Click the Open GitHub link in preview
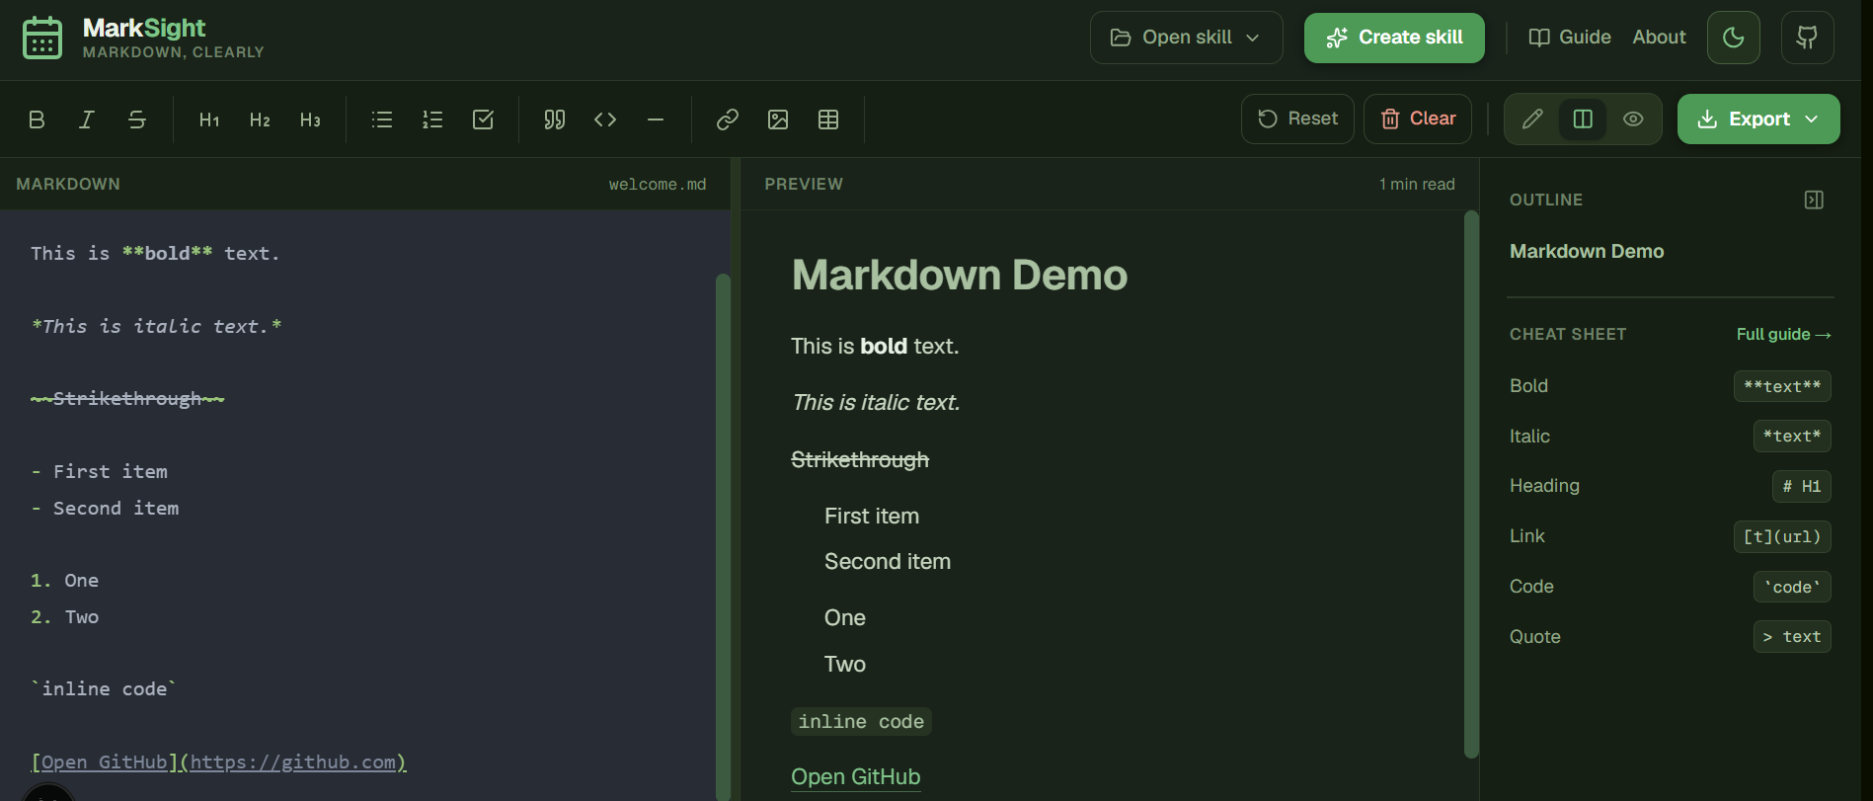The height and width of the screenshot is (801, 1873). (855, 777)
